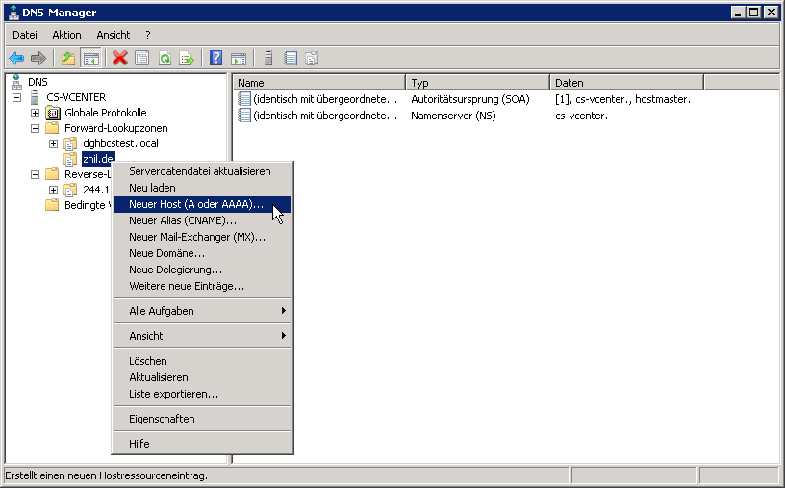This screenshot has height=488, width=785.
Task: Collapse the Forward-Lookupzonen node
Action: pos(36,128)
